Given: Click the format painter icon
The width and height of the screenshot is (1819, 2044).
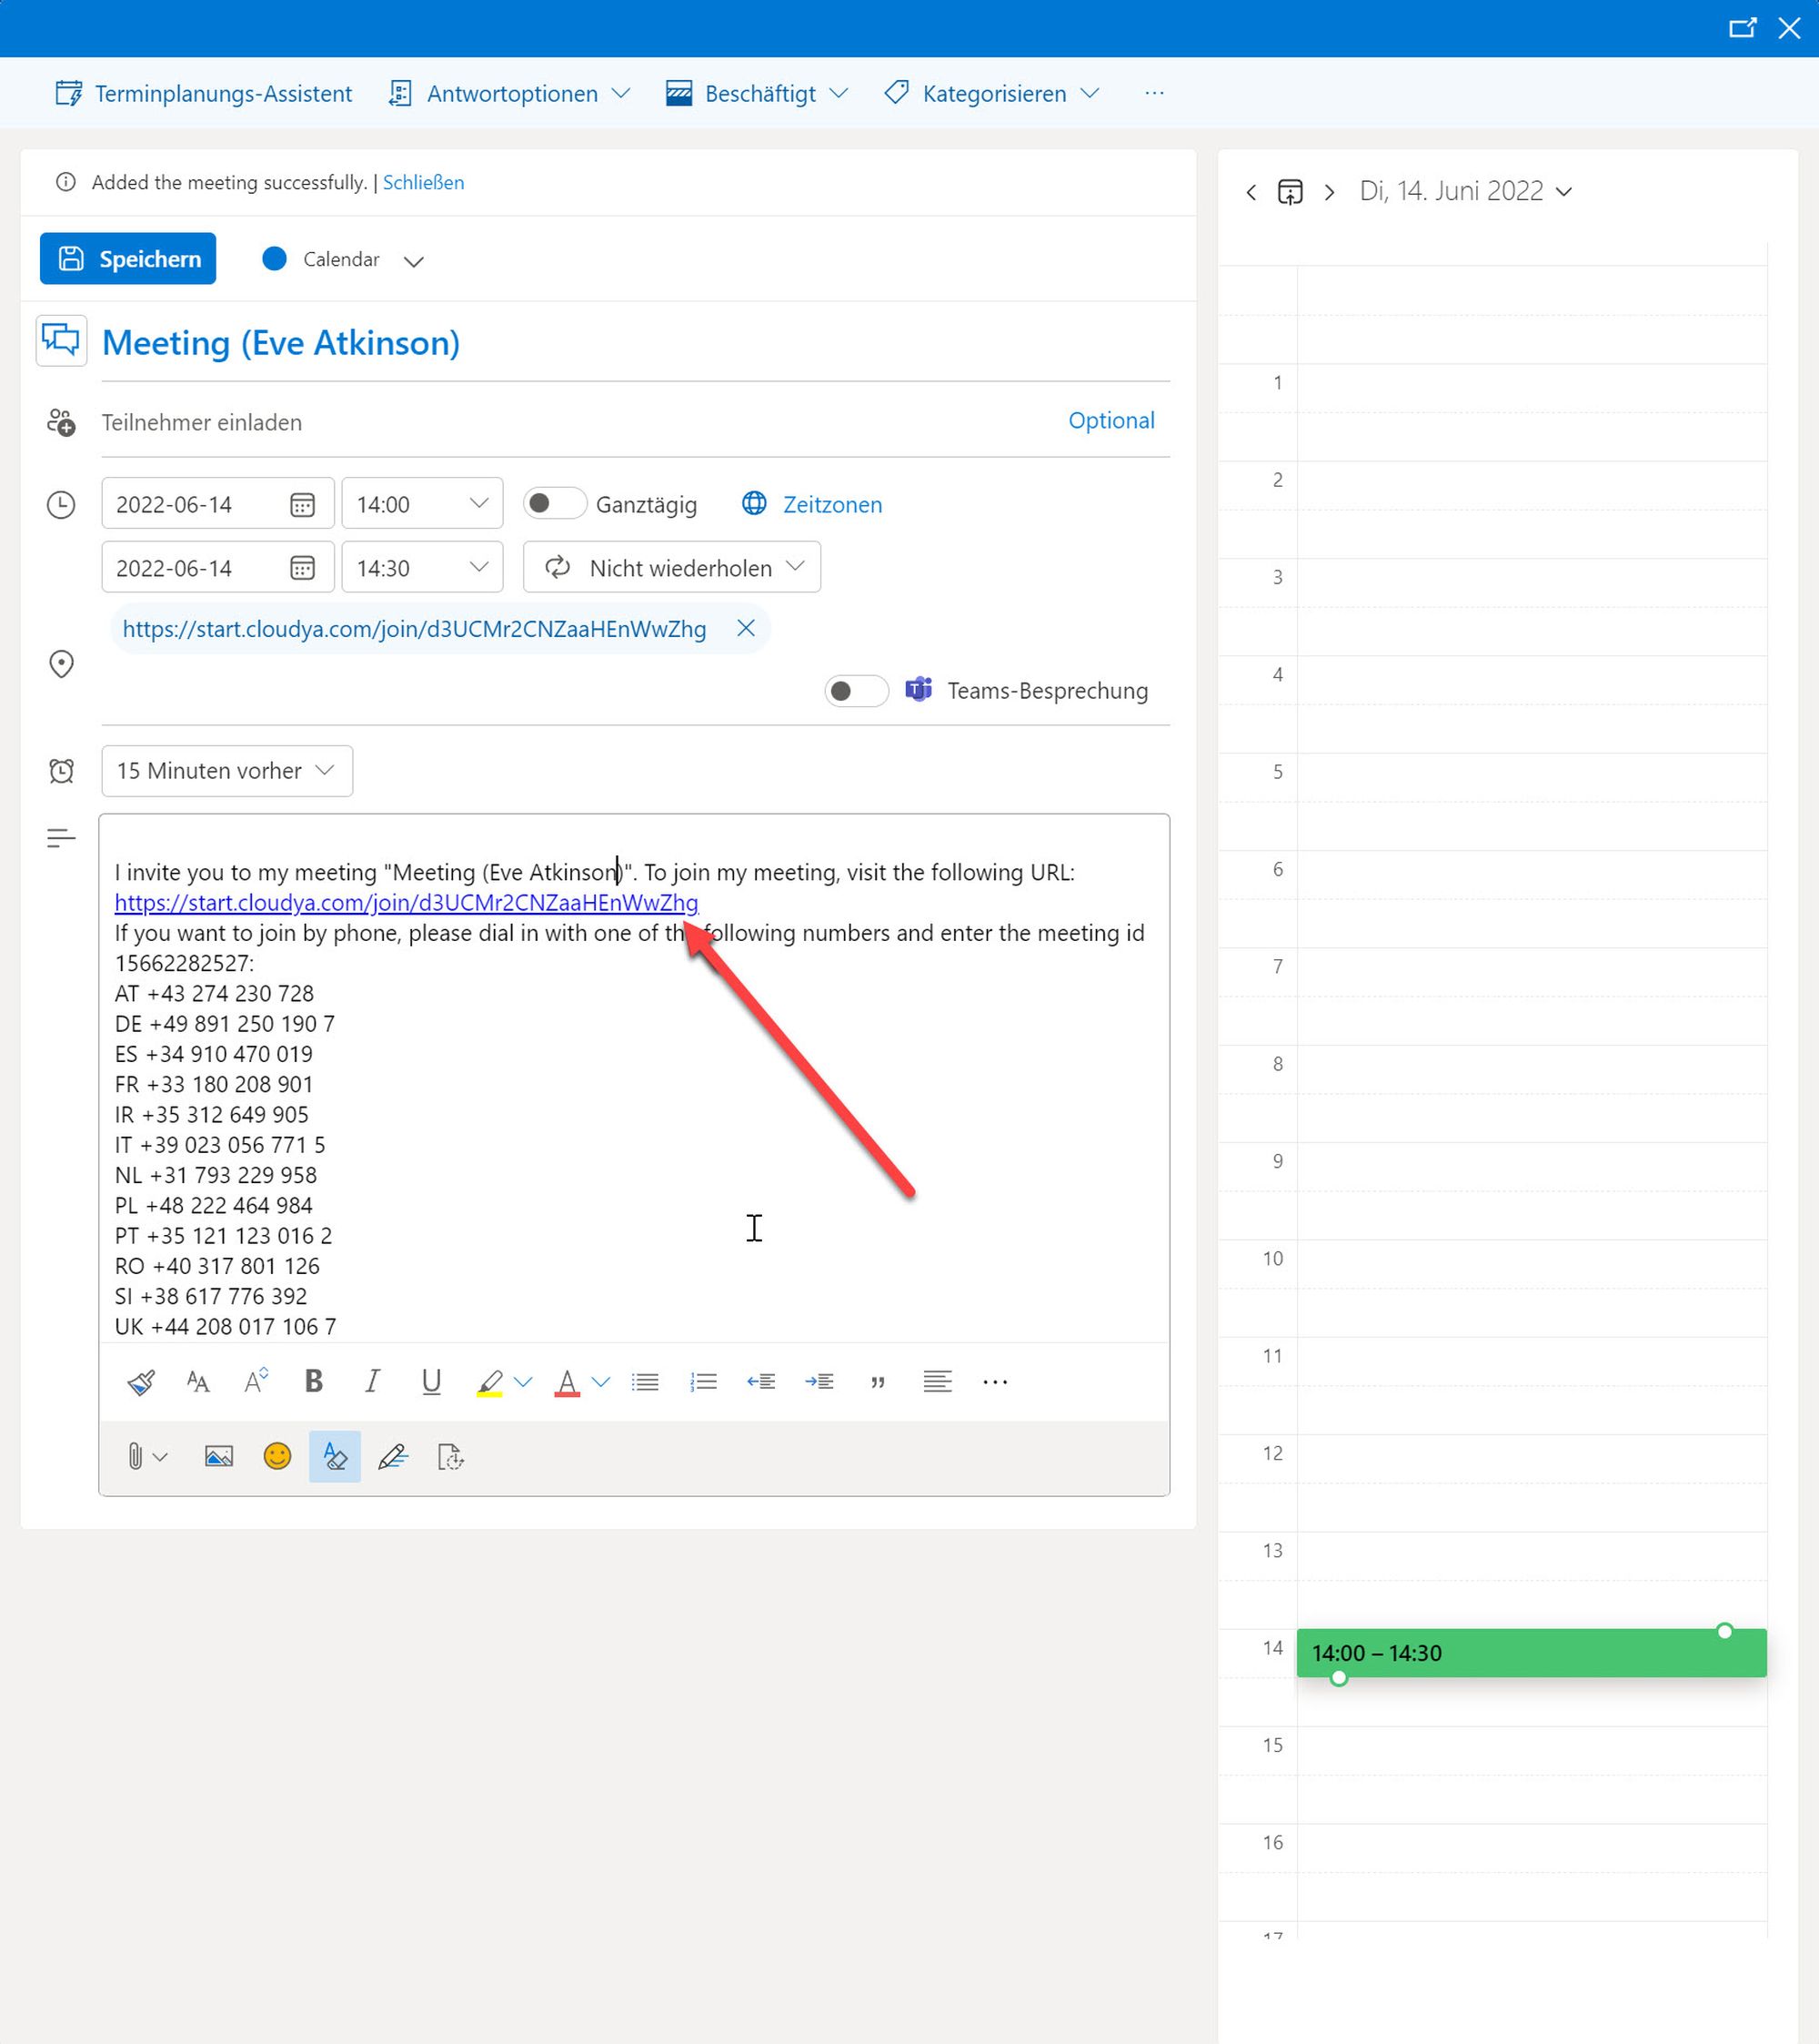Looking at the screenshot, I should (141, 1382).
